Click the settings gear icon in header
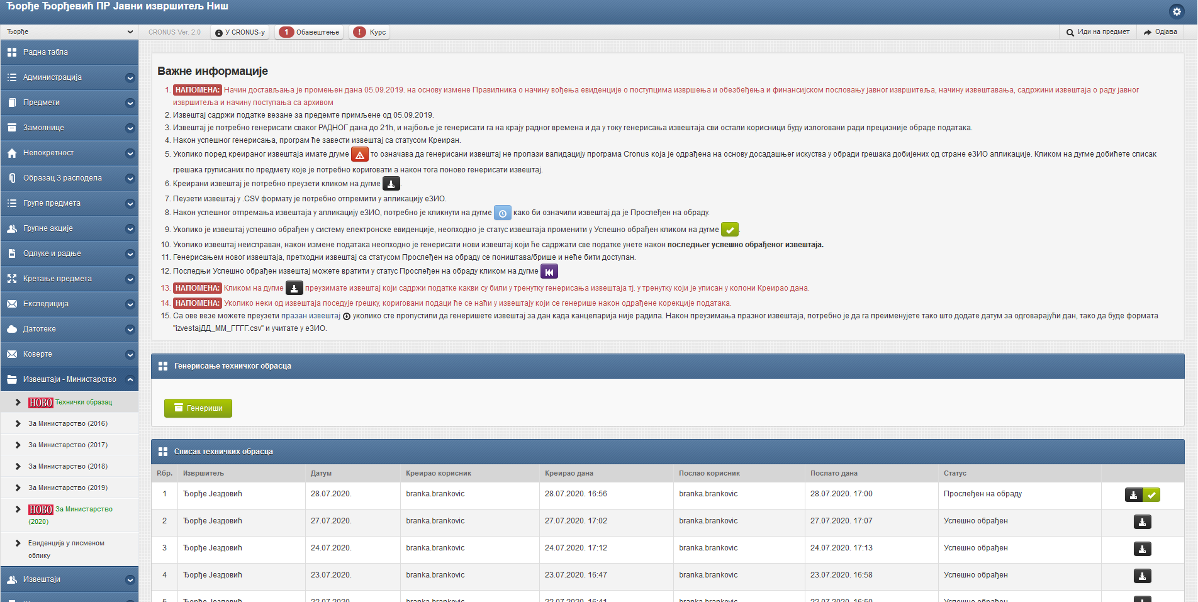Image resolution: width=1198 pixels, height=602 pixels. pos(1176,11)
